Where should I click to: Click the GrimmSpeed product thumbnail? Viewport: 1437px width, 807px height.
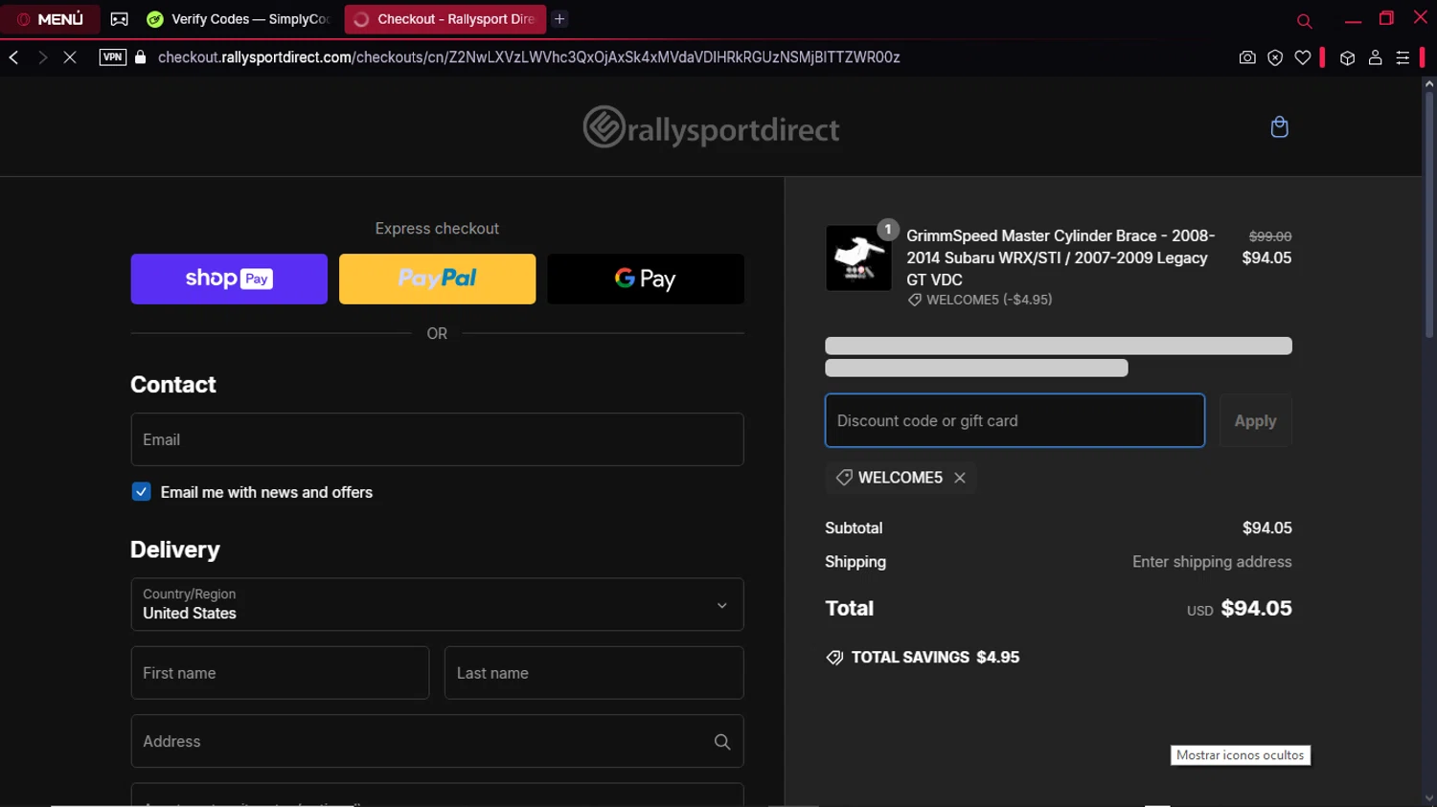(858, 258)
